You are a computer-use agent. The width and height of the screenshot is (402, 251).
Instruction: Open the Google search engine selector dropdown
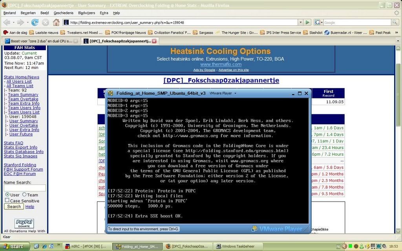[x=319, y=22]
